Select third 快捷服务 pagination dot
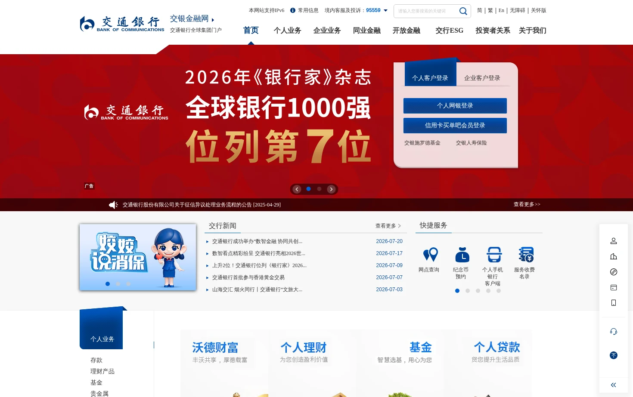The image size is (633, 397). (x=478, y=291)
